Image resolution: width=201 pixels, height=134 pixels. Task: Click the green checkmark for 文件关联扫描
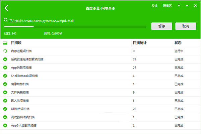click(x=5, y=92)
